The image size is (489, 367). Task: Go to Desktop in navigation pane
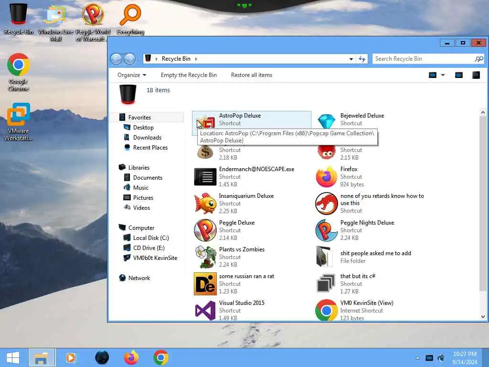point(143,127)
